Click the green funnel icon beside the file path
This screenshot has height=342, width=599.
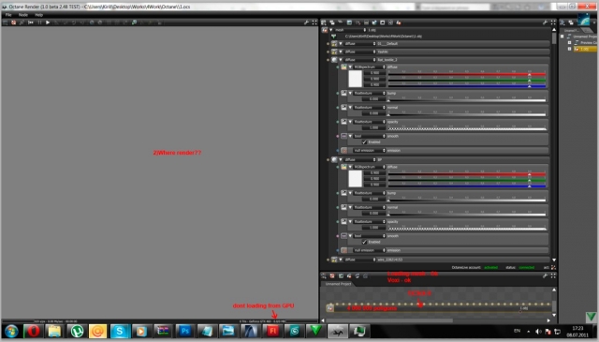(x=334, y=37)
